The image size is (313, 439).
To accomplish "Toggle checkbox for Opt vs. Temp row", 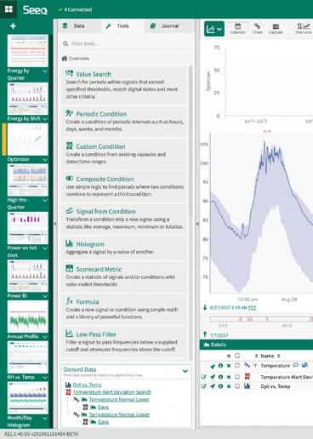I will click(x=237, y=386).
